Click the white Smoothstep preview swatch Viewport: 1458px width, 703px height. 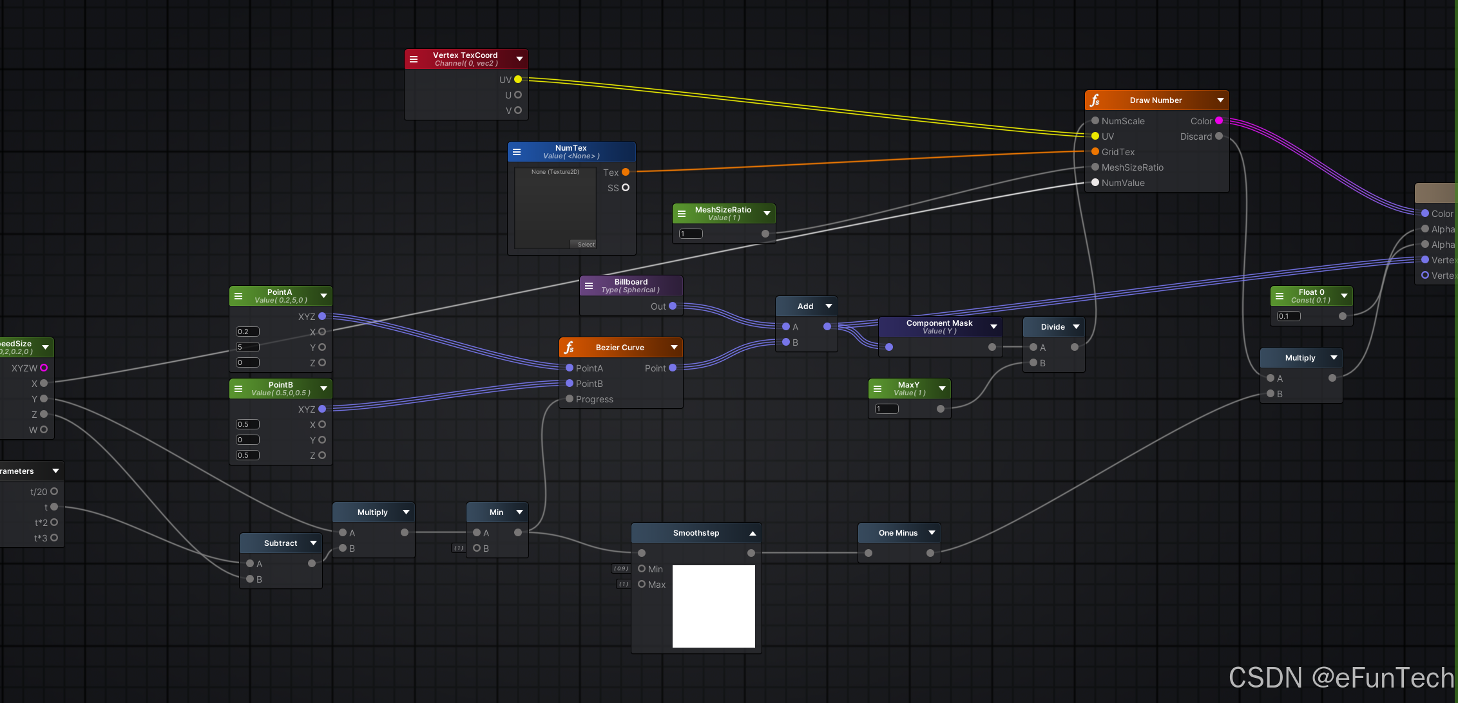(713, 606)
